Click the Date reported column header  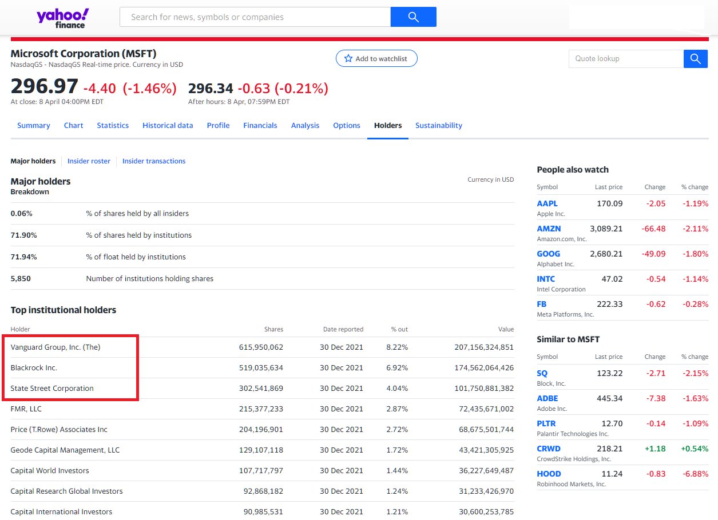pyautogui.click(x=343, y=329)
